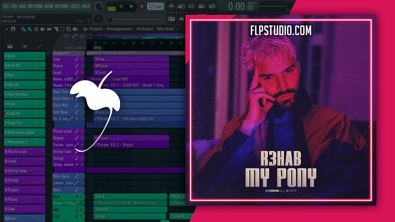
Task: Click the note icon on Saw track
Action: tap(77, 59)
